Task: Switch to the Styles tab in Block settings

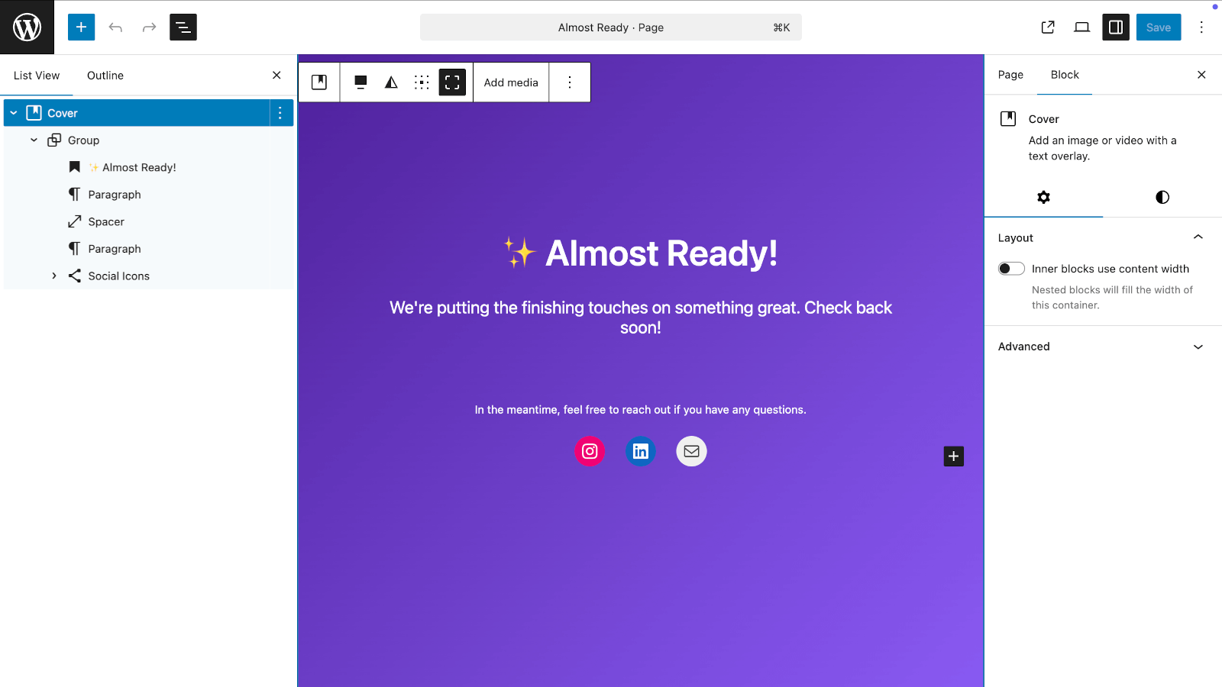Action: 1161,197
